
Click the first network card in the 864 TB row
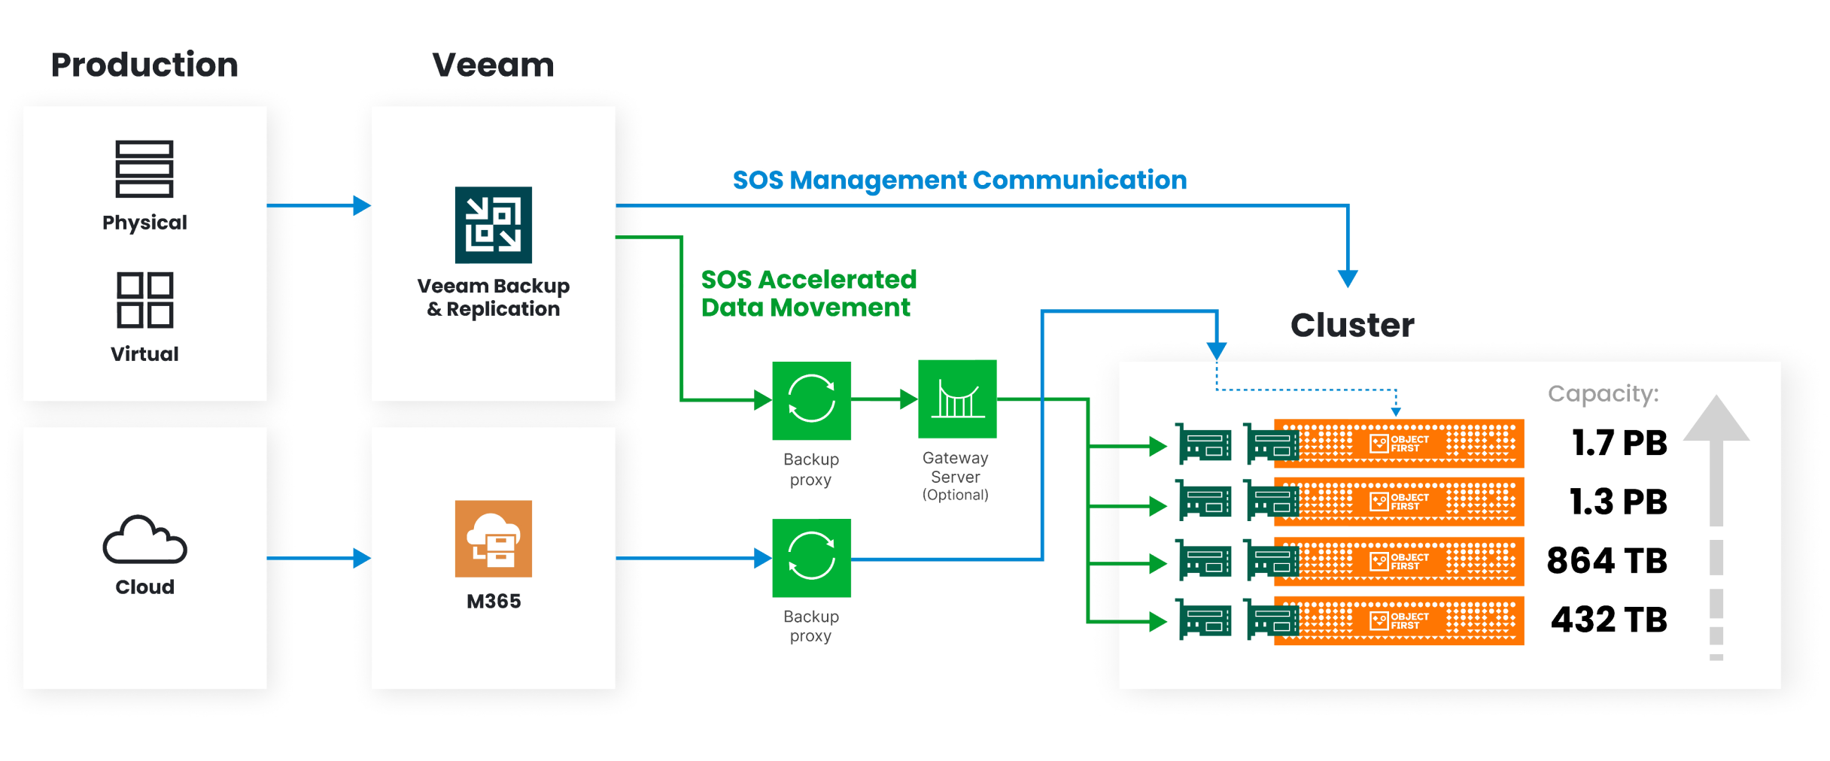tap(1205, 562)
